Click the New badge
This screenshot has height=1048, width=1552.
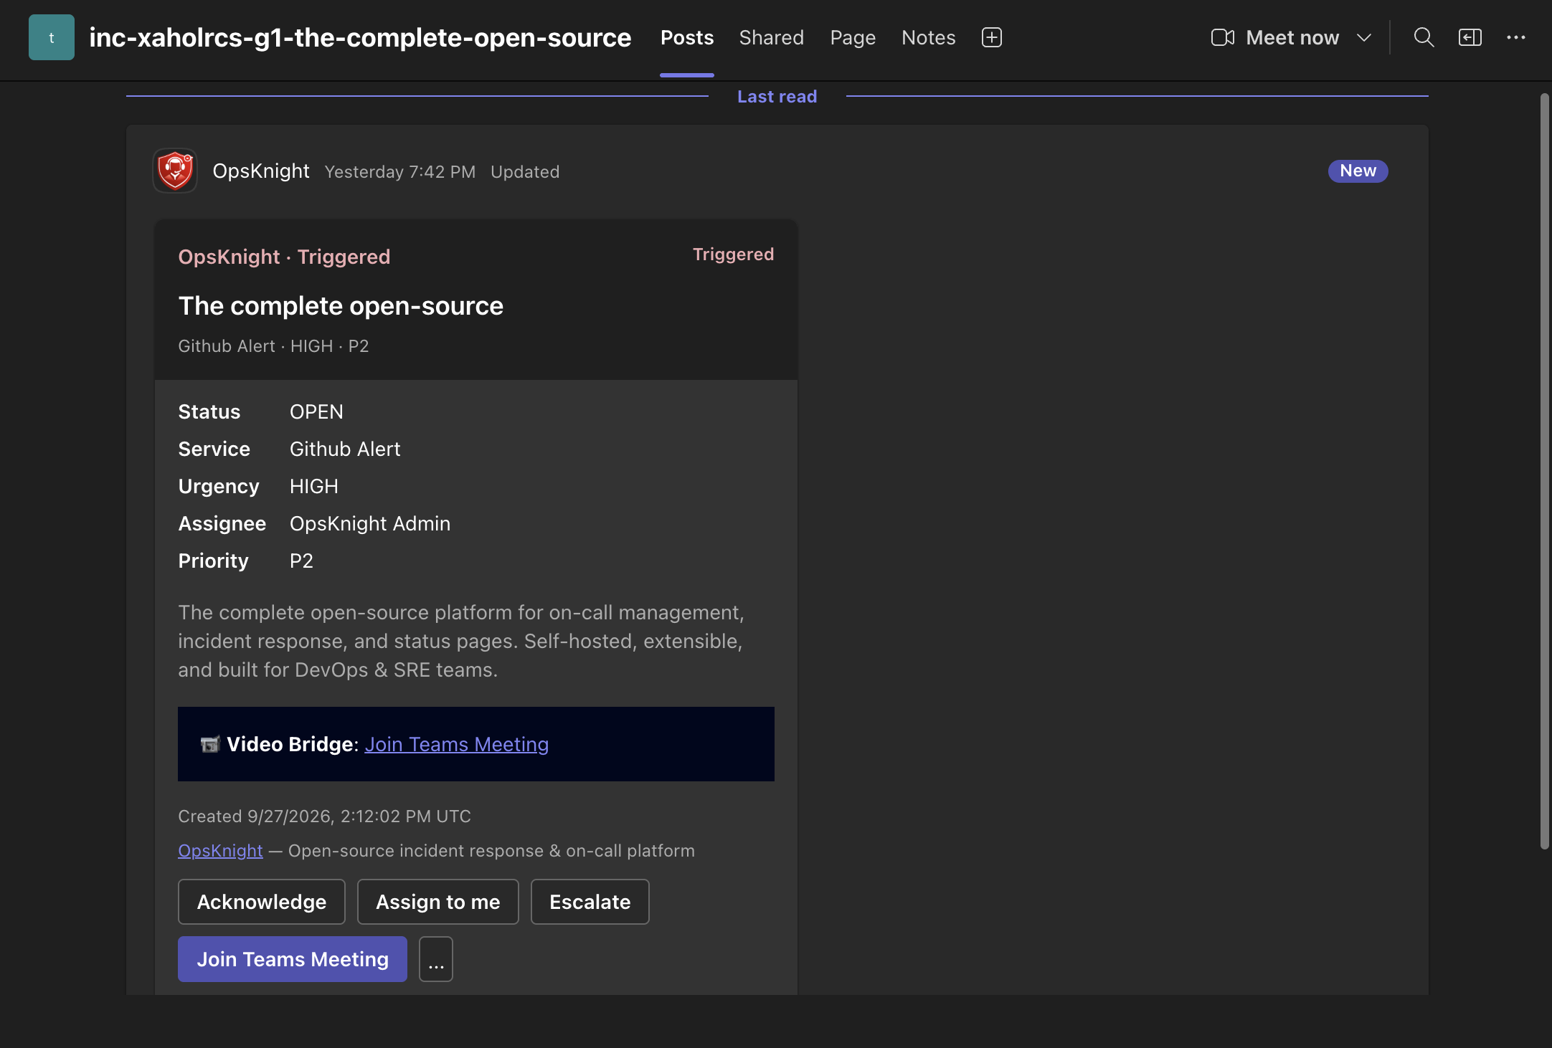[x=1358, y=171]
